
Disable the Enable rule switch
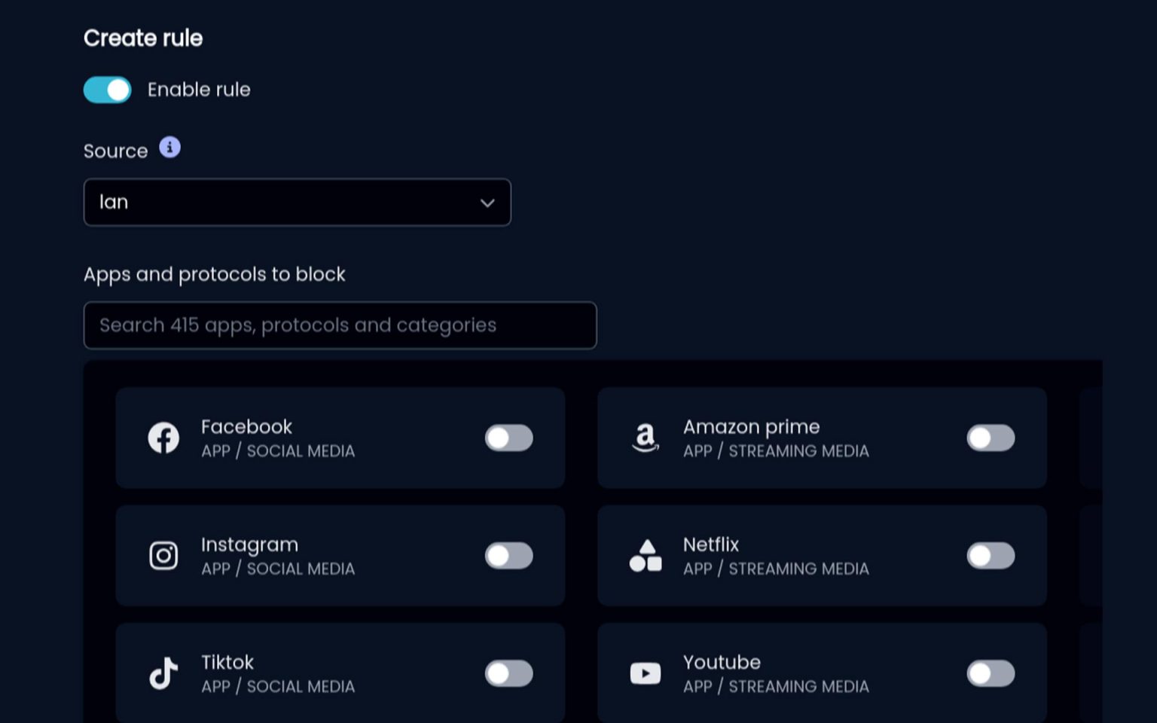[x=107, y=90]
